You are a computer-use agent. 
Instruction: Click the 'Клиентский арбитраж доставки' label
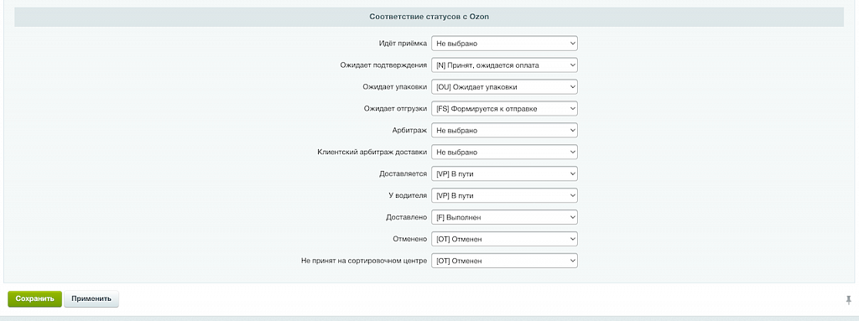pos(372,153)
